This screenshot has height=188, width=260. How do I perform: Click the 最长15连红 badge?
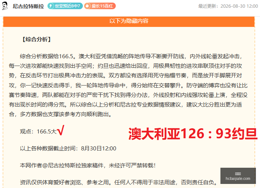(x=100, y=6)
